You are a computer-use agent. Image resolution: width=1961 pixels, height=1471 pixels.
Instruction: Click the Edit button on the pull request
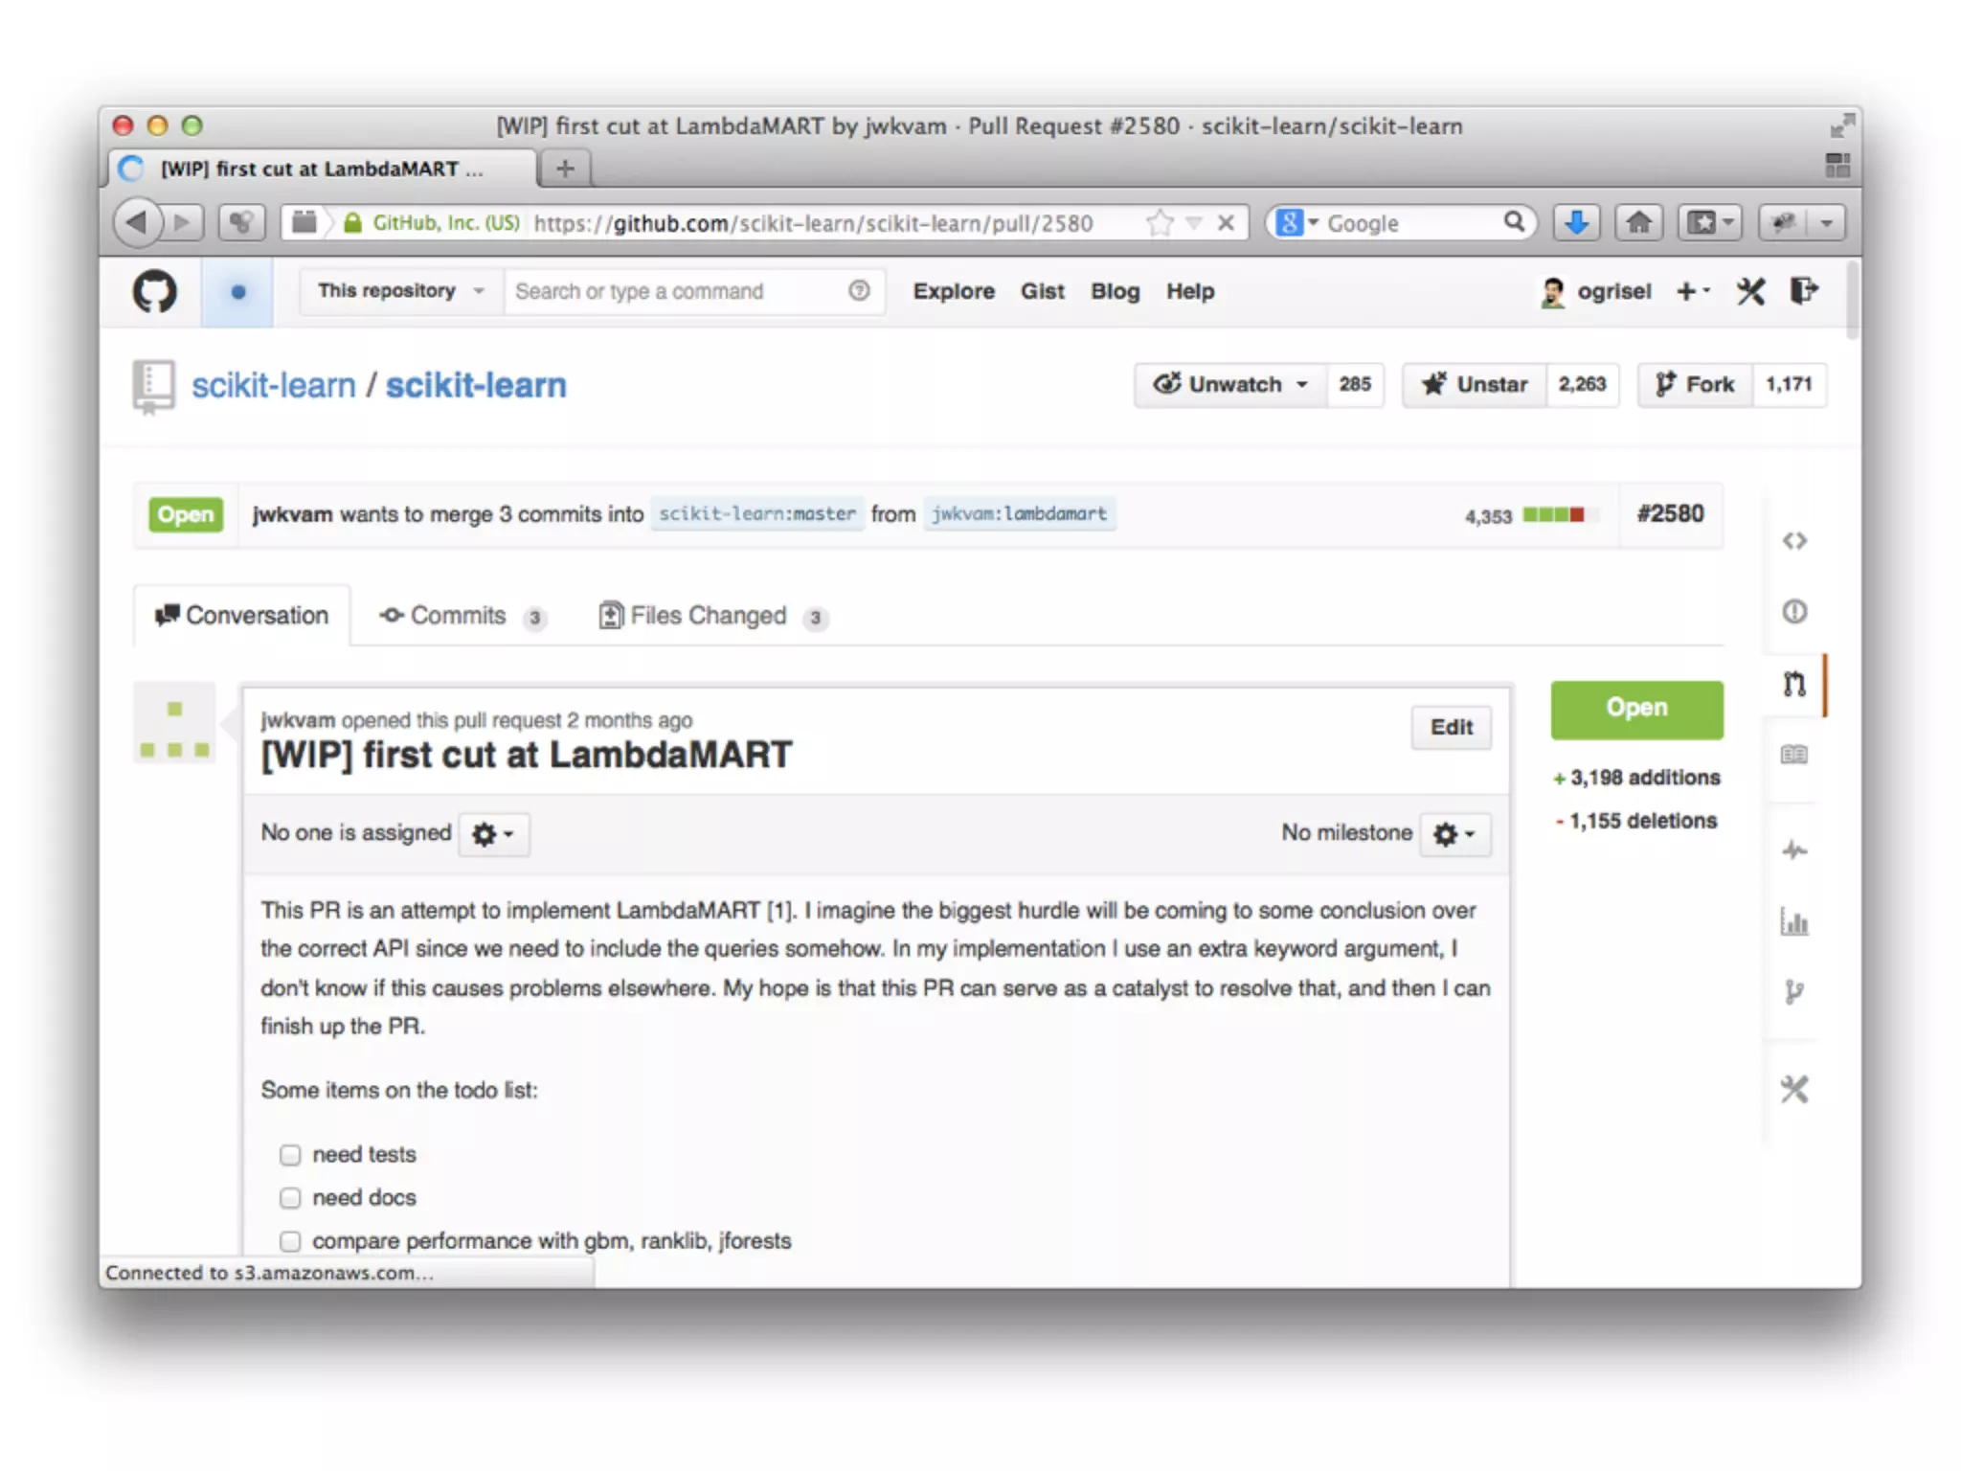tap(1451, 728)
